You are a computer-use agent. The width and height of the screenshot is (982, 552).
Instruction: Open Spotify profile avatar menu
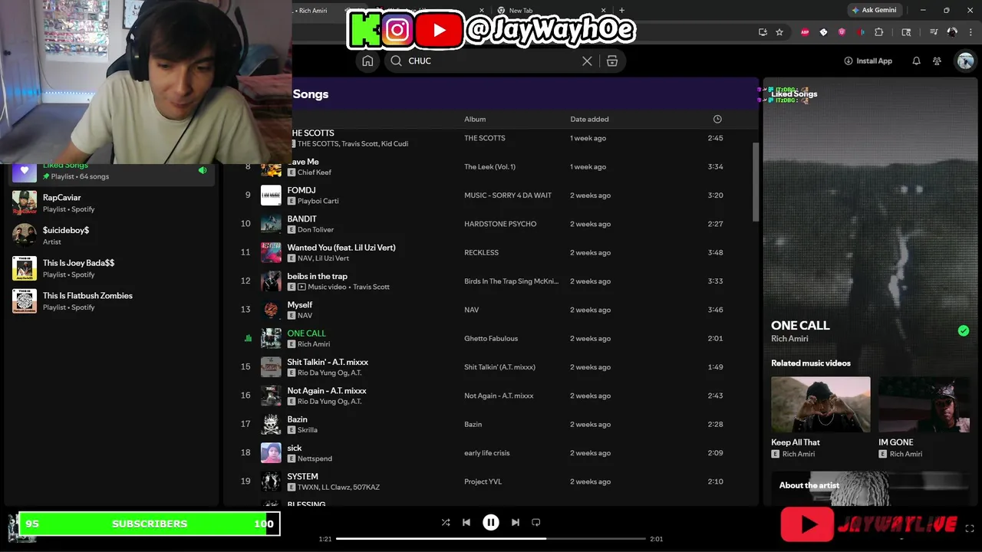pos(965,61)
